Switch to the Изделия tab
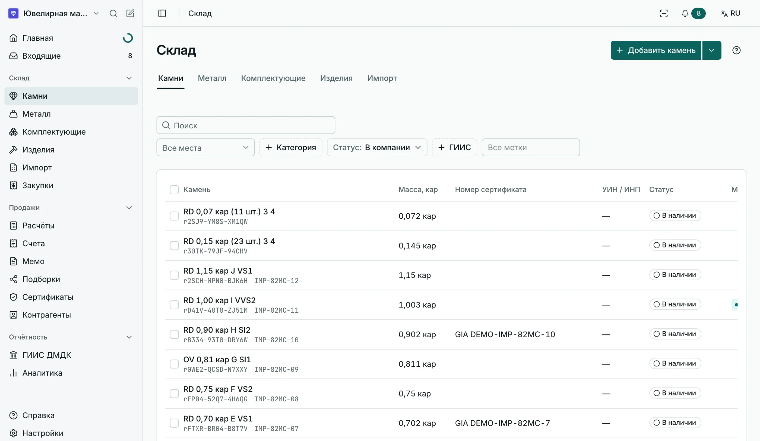The width and height of the screenshot is (760, 441). 336,78
